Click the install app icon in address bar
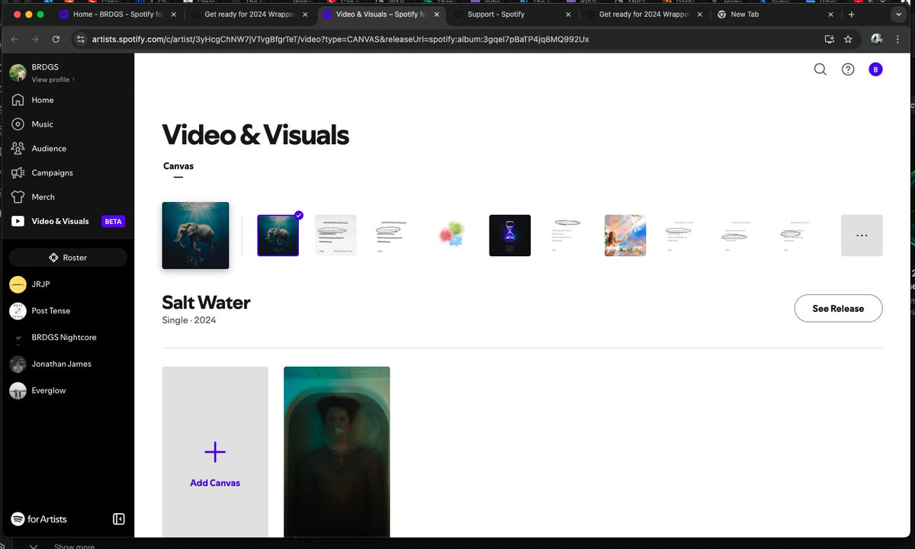The height and width of the screenshot is (549, 915). (x=830, y=39)
